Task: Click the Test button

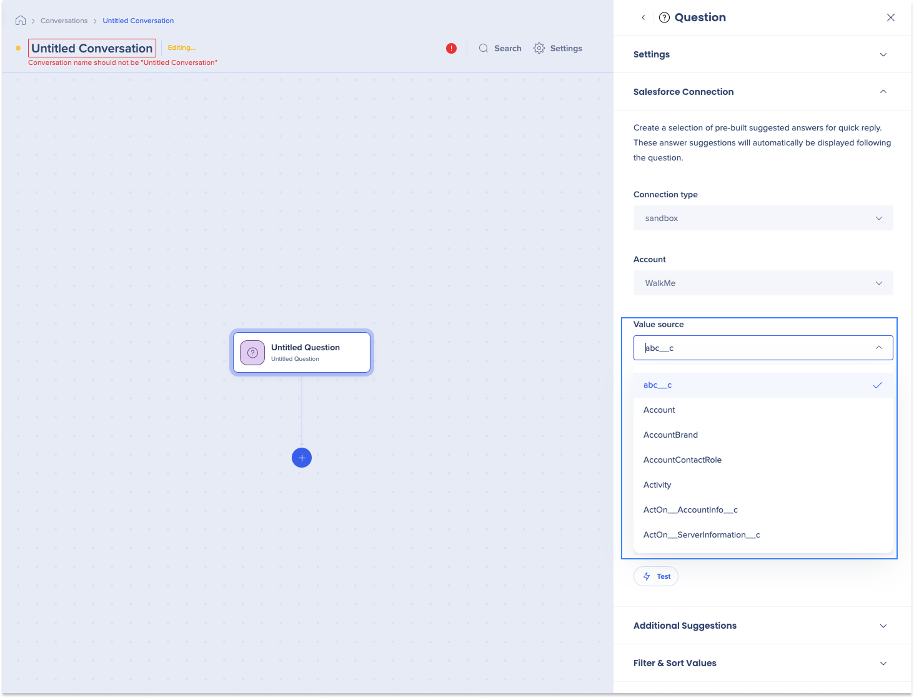Action: coord(656,576)
